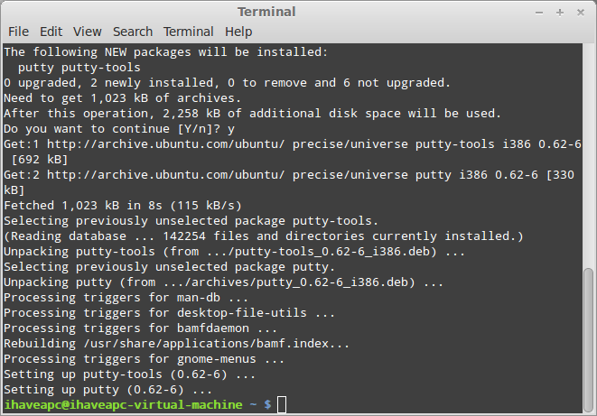The height and width of the screenshot is (416, 597).
Task: Open the View menu
Action: (88, 32)
